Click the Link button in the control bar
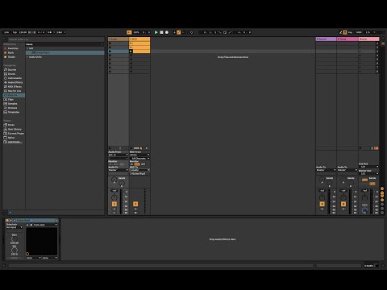 tap(6, 32)
